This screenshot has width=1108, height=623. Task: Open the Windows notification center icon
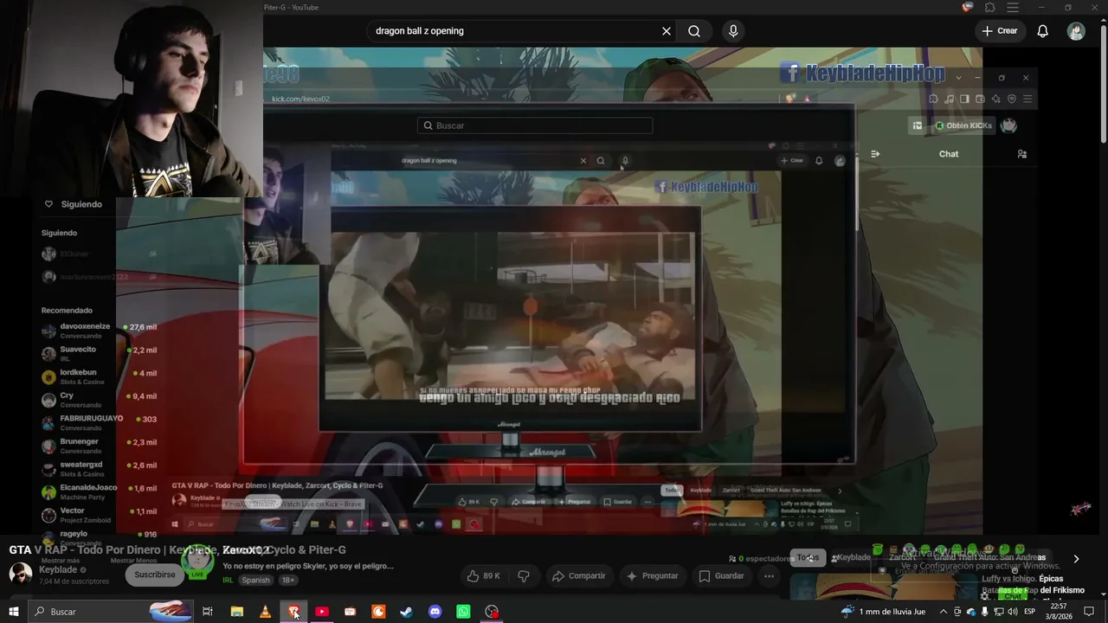point(1089,612)
